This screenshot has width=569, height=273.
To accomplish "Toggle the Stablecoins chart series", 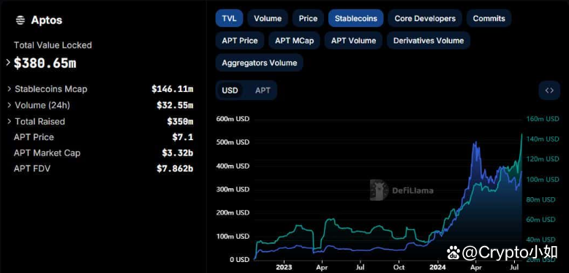I will click(356, 18).
